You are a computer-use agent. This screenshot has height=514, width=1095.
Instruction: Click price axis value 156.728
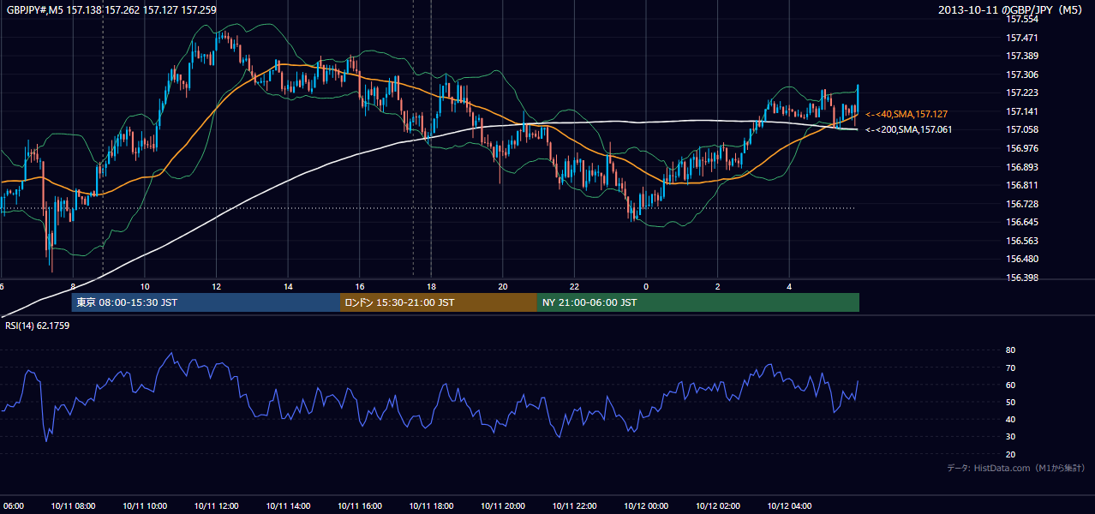pos(1022,204)
